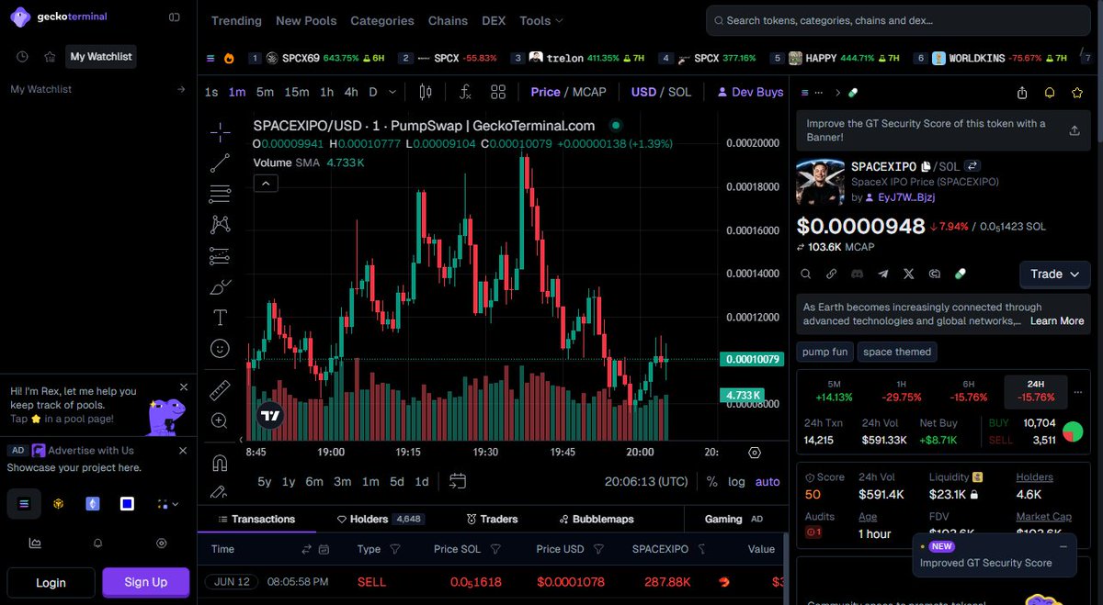1103x605 pixels.
Task: Open the indicators fx menu
Action: pos(465,92)
